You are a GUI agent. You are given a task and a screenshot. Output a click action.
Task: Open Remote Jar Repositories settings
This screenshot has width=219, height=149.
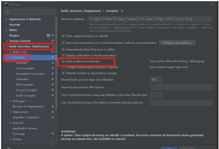28,107
